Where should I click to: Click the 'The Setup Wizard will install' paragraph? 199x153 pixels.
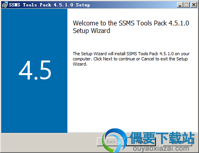(x=131, y=59)
